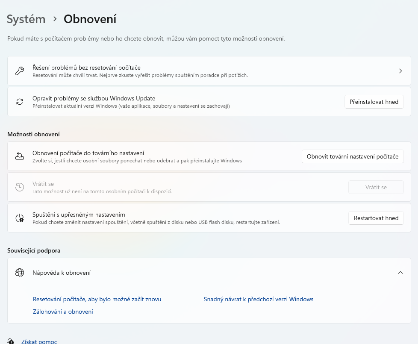Image resolution: width=418 pixels, height=344 pixels.
Task: Collapse the Nápověda k obnovení section
Action: coord(400,273)
